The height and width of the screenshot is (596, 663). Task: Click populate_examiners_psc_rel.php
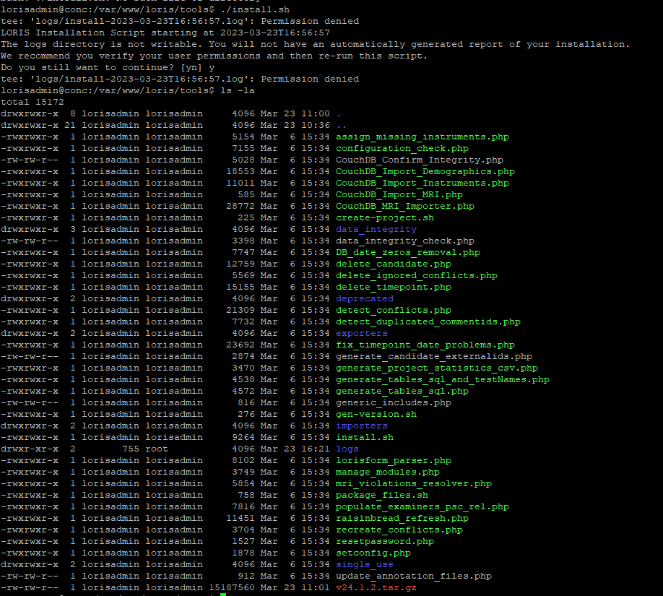pos(422,506)
